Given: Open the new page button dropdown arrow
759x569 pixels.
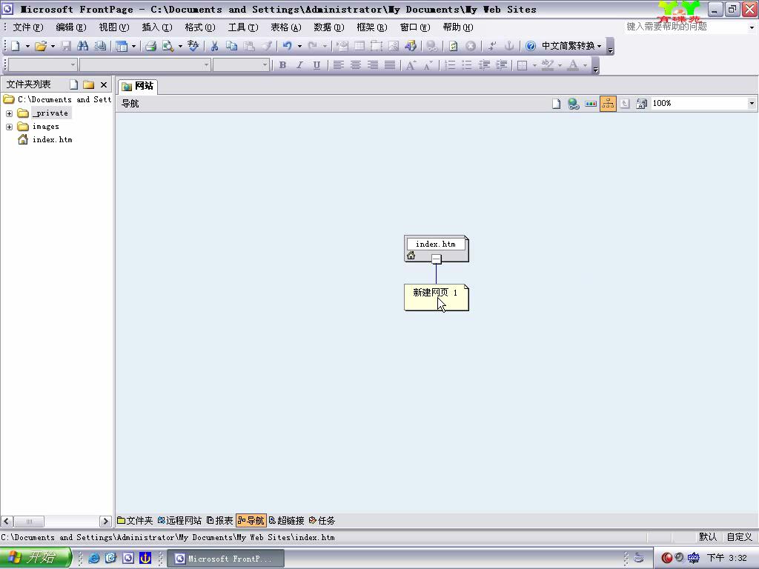Looking at the screenshot, I should point(27,47).
